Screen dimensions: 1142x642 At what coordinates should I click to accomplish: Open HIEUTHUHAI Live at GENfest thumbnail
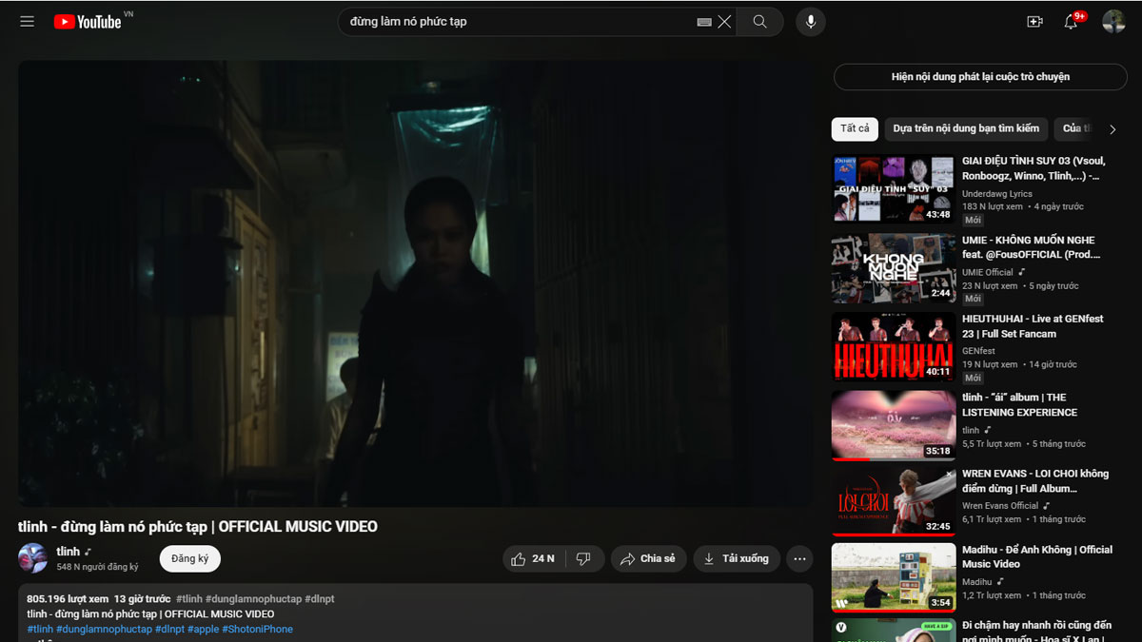pos(894,347)
